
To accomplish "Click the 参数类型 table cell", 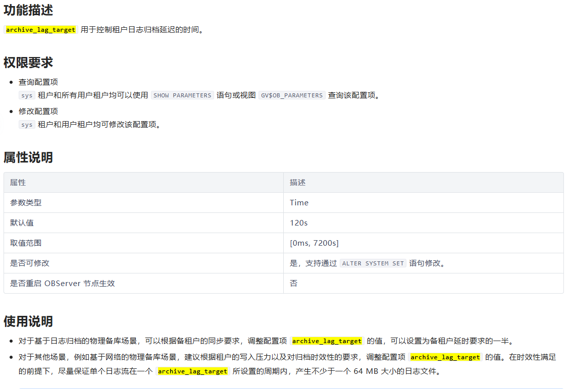I will pyautogui.click(x=143, y=203).
